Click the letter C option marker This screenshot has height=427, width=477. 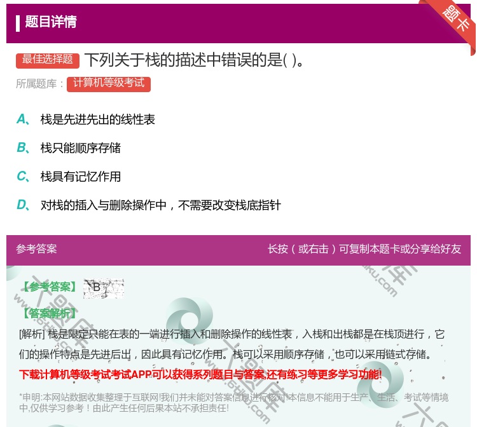[x=23, y=177]
